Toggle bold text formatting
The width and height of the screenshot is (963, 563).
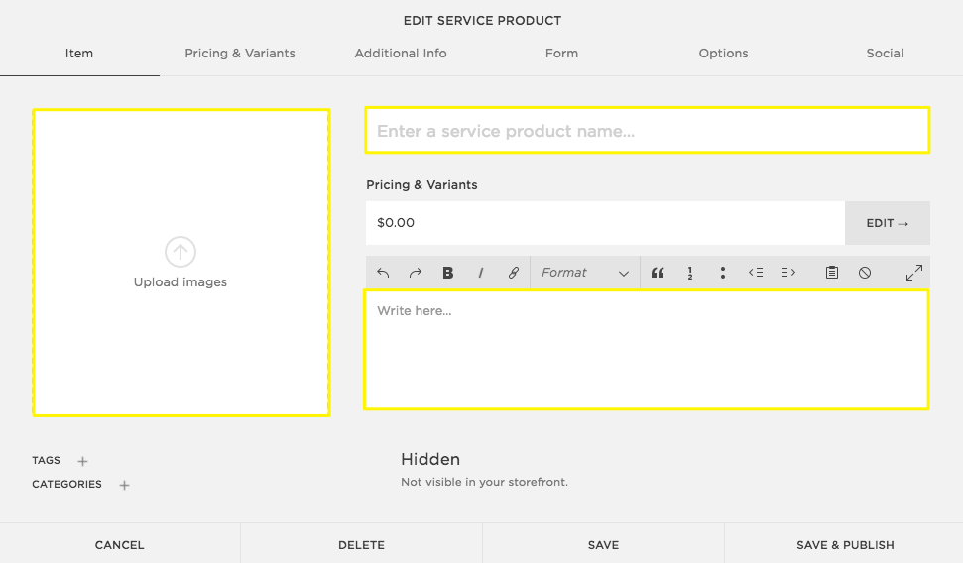click(x=448, y=273)
